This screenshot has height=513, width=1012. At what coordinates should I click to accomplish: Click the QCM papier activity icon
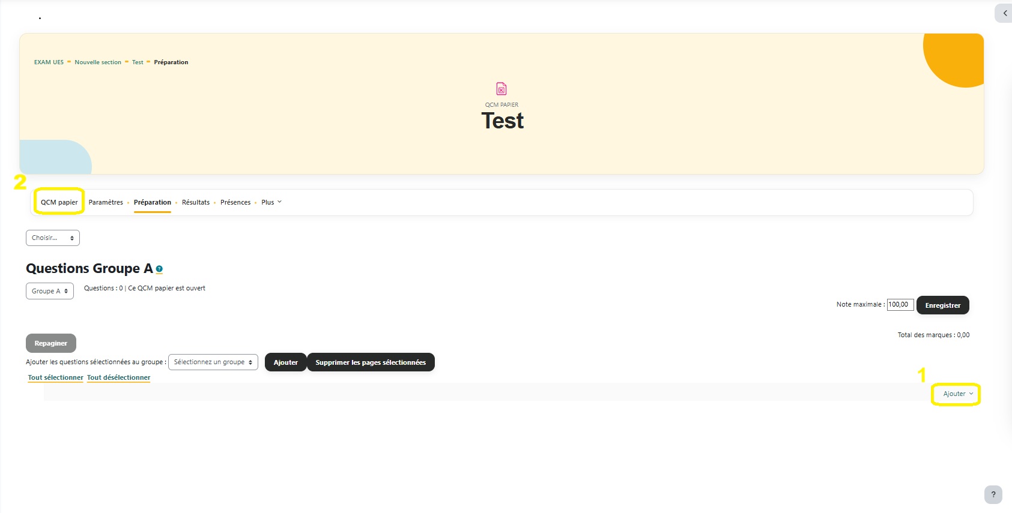click(501, 89)
